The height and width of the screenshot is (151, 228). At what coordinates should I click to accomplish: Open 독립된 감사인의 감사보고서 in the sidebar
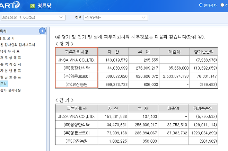tap(17, 44)
